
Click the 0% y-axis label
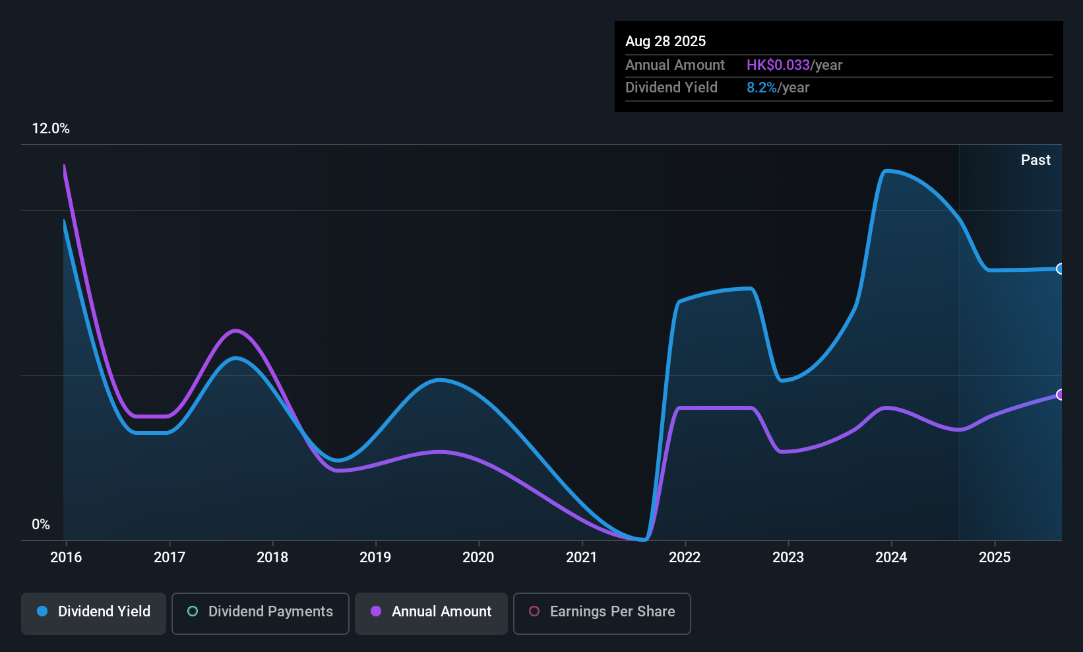41,525
